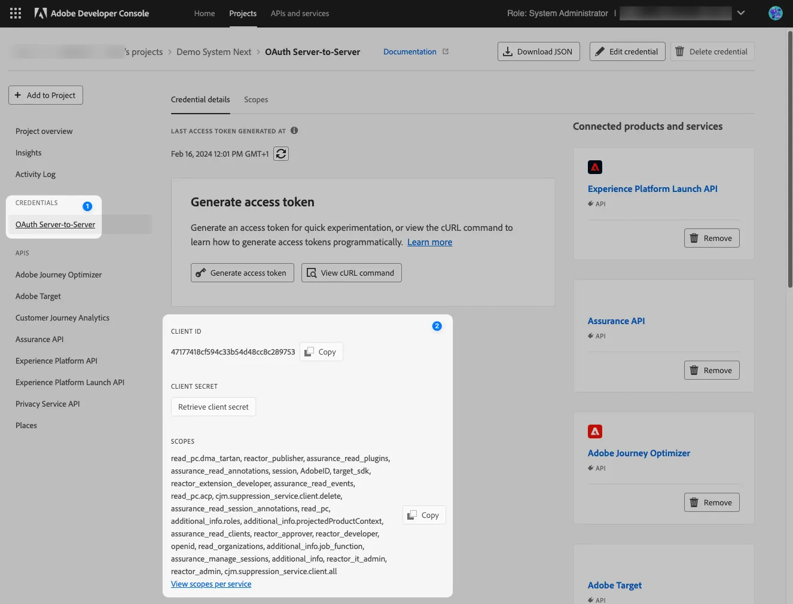This screenshot has height=604, width=793.
Task: Remove Experience Platform Launch API
Action: tap(712, 238)
